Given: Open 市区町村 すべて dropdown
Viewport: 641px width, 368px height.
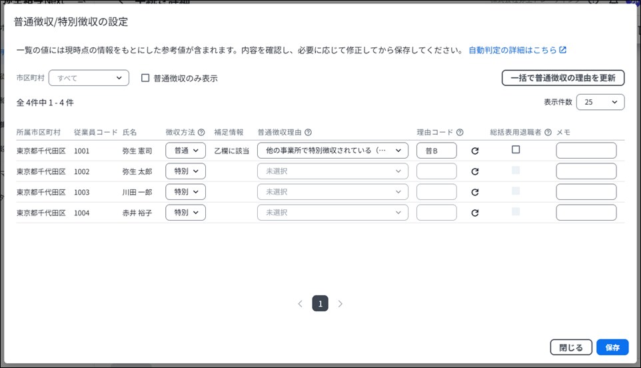Looking at the screenshot, I should click(x=89, y=78).
